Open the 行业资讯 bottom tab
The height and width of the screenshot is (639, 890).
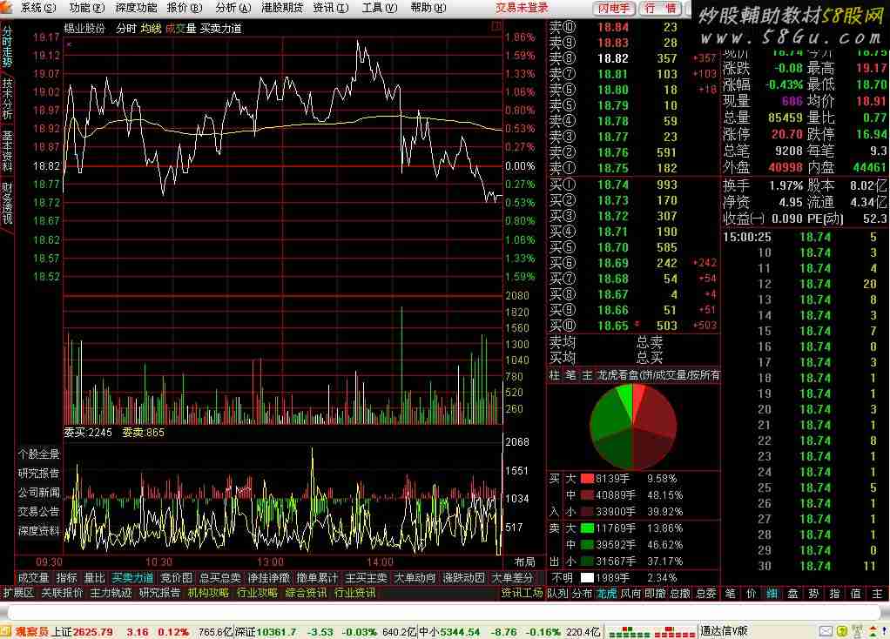pyautogui.click(x=354, y=593)
